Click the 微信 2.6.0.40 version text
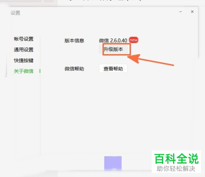Viewport: 205px width, 177px height. [x=113, y=41]
